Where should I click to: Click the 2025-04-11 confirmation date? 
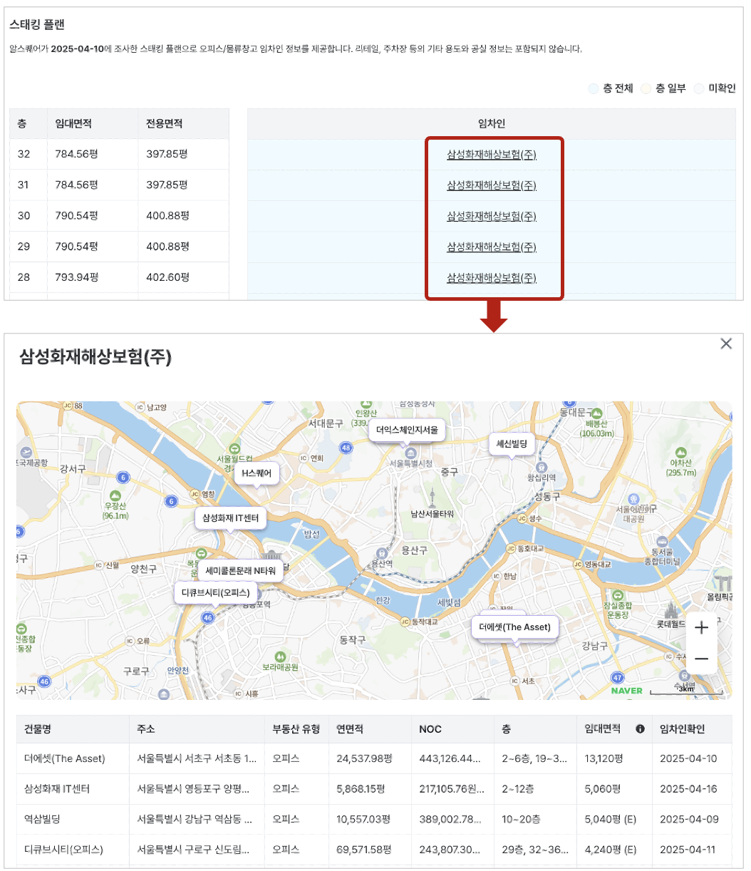[x=688, y=850]
